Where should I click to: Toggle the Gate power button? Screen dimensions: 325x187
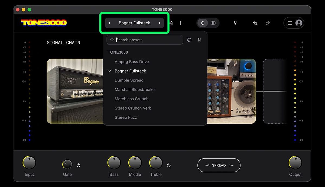[79, 165]
